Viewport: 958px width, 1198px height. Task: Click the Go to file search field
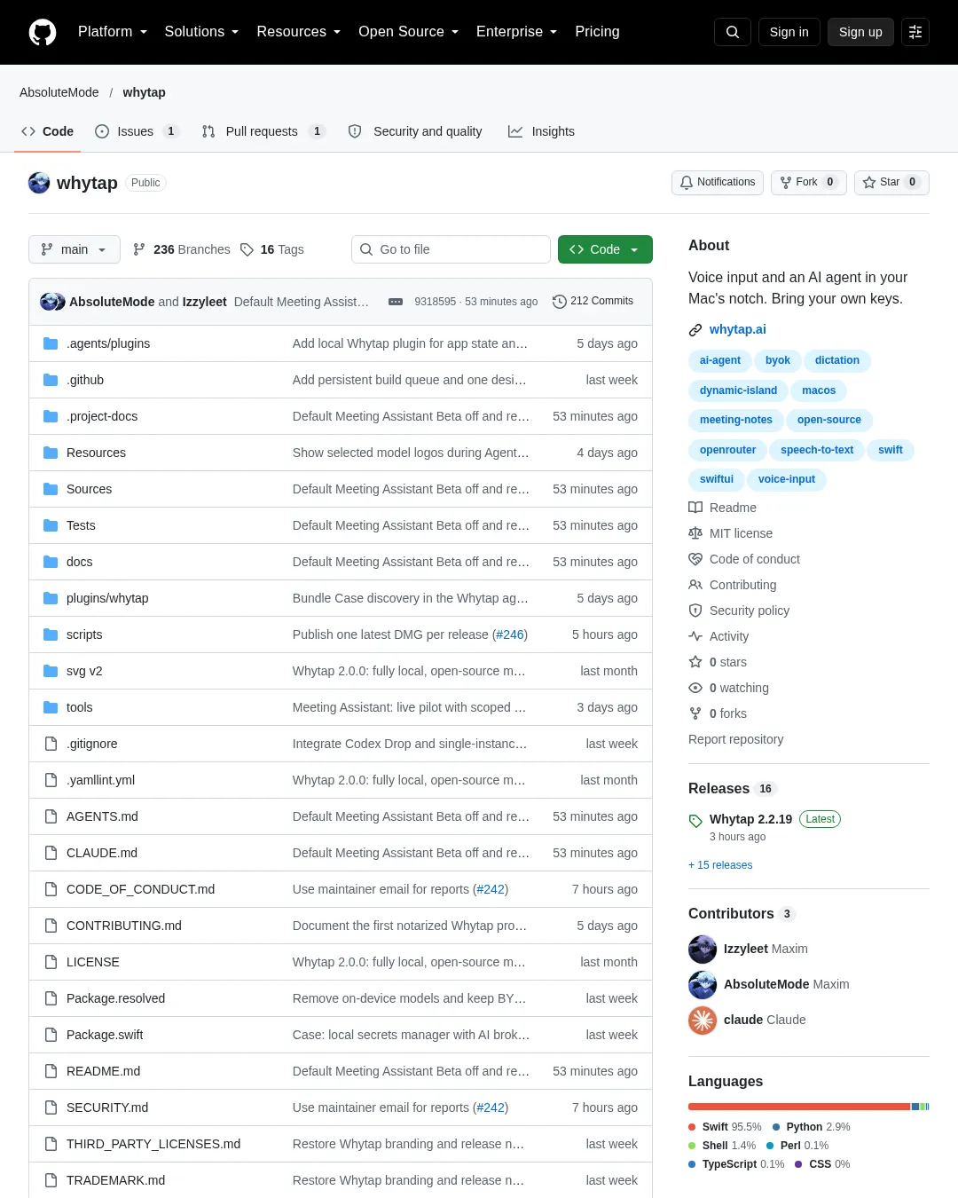[451, 249]
